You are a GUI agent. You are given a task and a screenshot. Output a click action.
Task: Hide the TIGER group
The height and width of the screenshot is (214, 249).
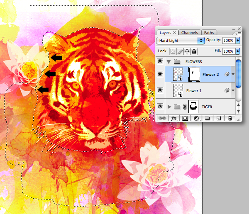(160, 107)
